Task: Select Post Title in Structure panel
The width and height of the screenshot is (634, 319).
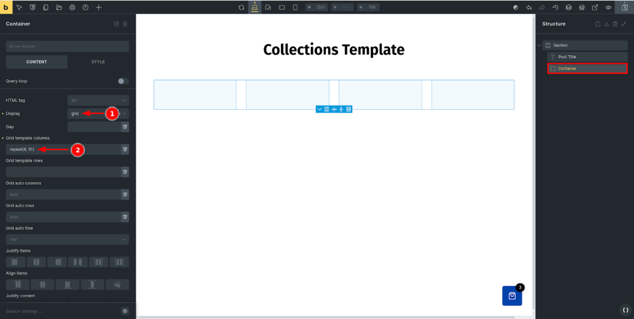Action: (567, 57)
